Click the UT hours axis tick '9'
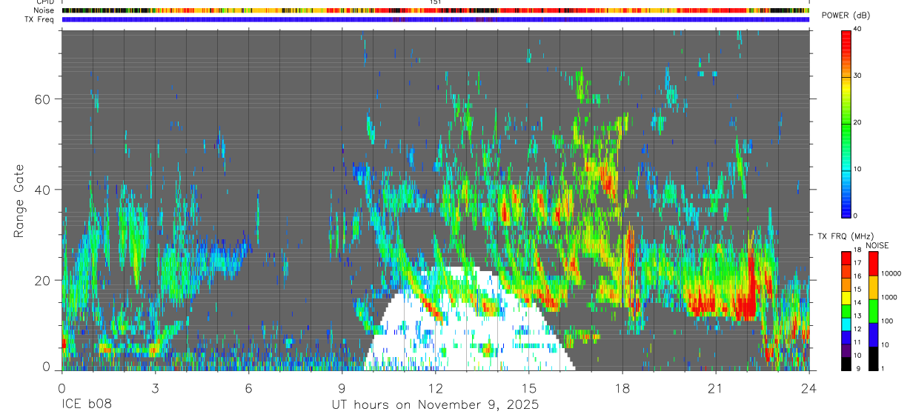910x420 pixels. [x=342, y=387]
